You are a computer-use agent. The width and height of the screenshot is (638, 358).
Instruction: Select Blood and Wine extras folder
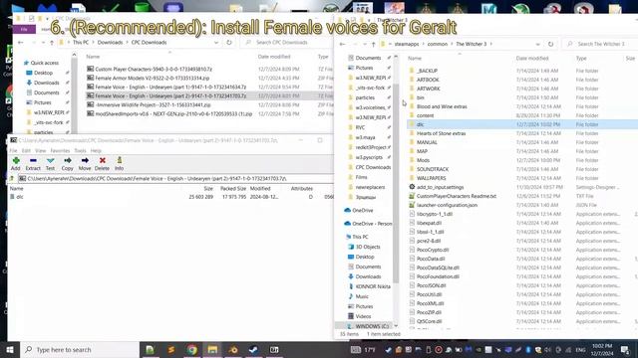(x=442, y=106)
